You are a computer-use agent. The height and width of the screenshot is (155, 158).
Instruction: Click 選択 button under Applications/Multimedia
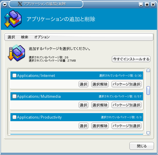[x=83, y=105]
